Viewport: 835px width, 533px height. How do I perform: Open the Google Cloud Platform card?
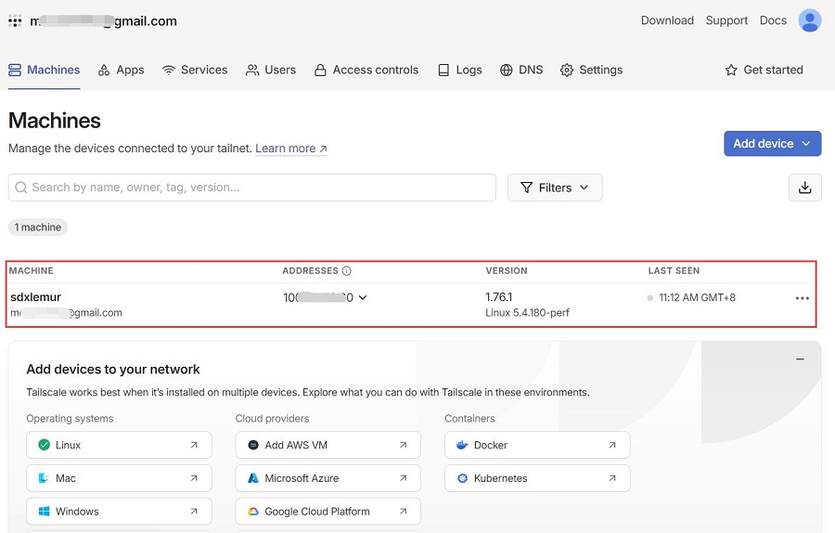(328, 511)
